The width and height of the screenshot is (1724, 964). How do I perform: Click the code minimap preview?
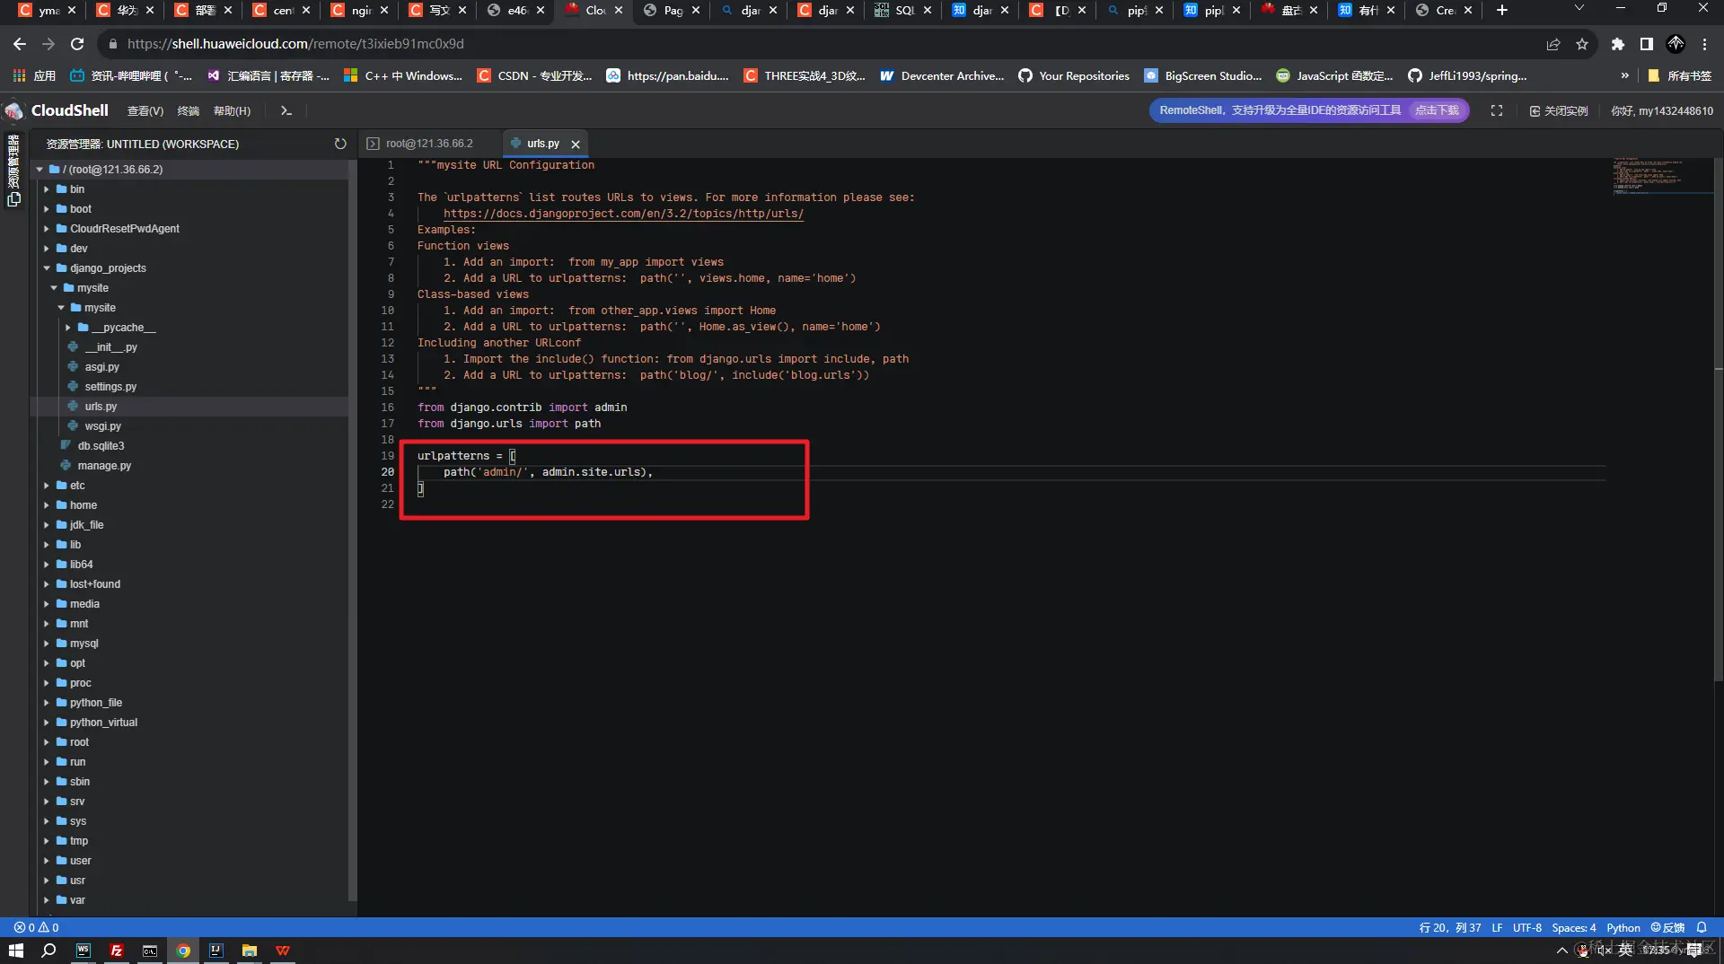(x=1661, y=176)
